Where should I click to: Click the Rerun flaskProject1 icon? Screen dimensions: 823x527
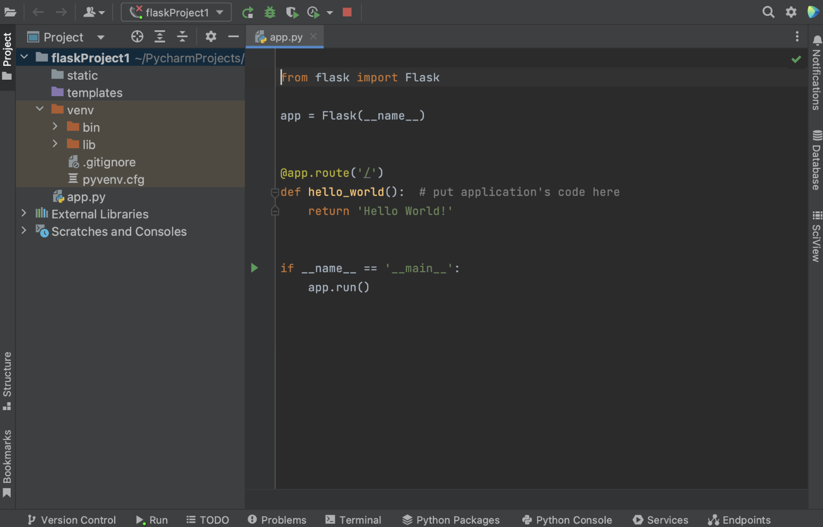click(248, 12)
